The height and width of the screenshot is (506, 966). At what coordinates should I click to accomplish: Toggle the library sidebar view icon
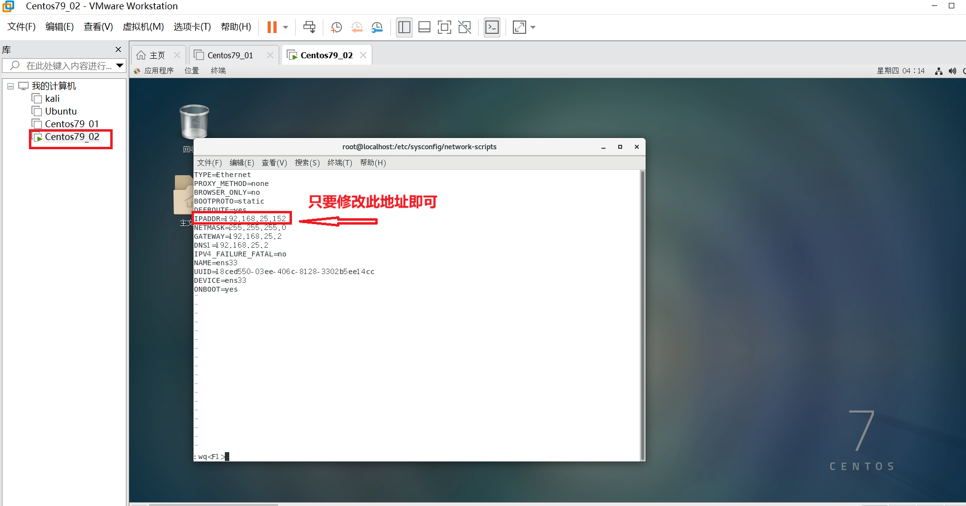coord(404,27)
